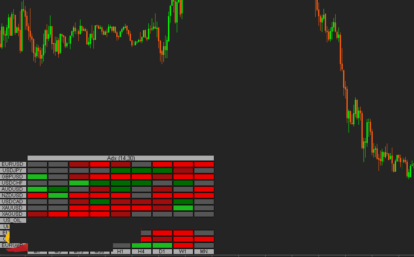Click the USDJPY H1 dark green cell
The image size is (414, 257).
coord(120,171)
